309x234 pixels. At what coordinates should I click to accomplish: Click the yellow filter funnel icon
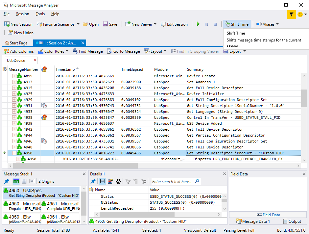click(x=291, y=14)
